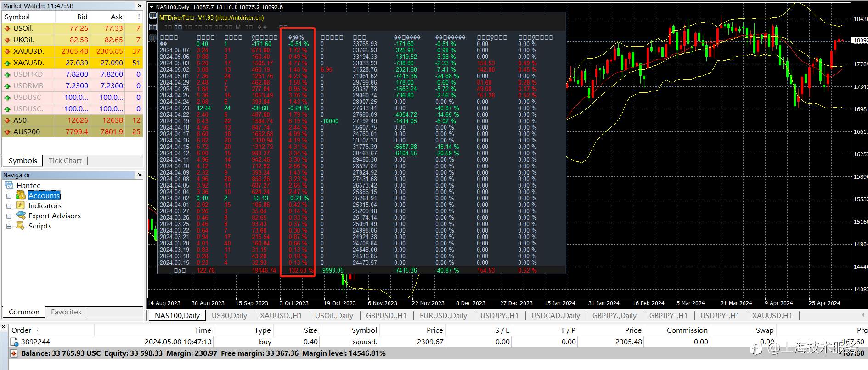Sort orders by the Size column header
Viewport: 868px width, 370px height.
297,330
